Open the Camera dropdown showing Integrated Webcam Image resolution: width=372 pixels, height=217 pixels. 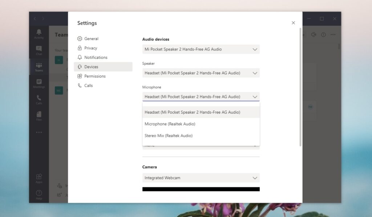pyautogui.click(x=201, y=178)
